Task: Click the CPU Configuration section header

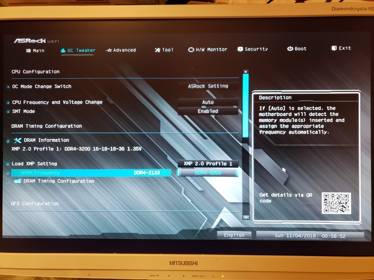Action: coord(35,72)
